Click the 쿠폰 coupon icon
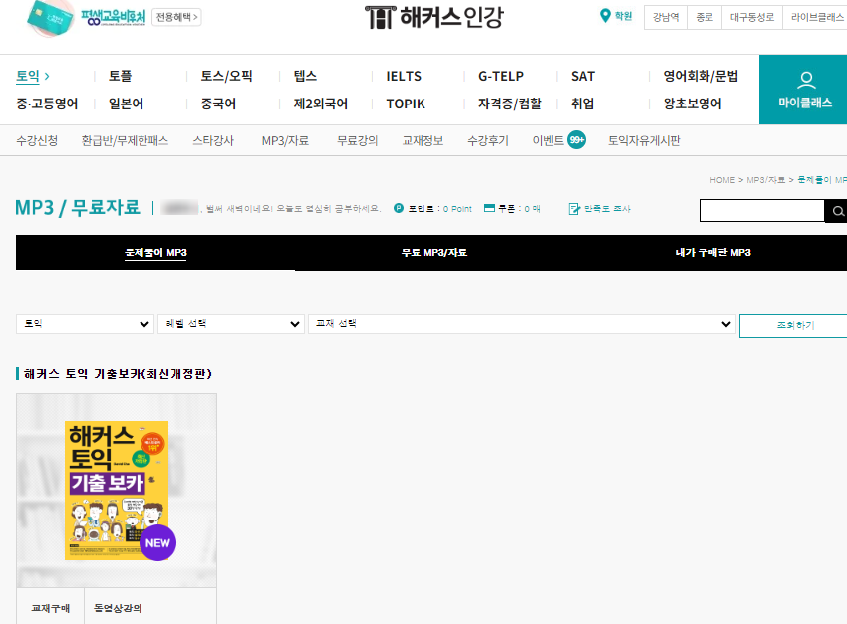This screenshot has width=847, height=624. [489, 208]
